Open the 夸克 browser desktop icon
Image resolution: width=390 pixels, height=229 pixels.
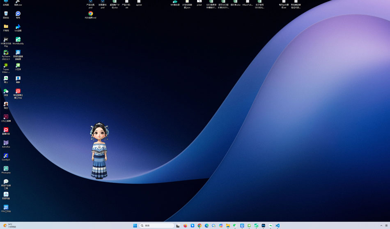click(x=18, y=15)
